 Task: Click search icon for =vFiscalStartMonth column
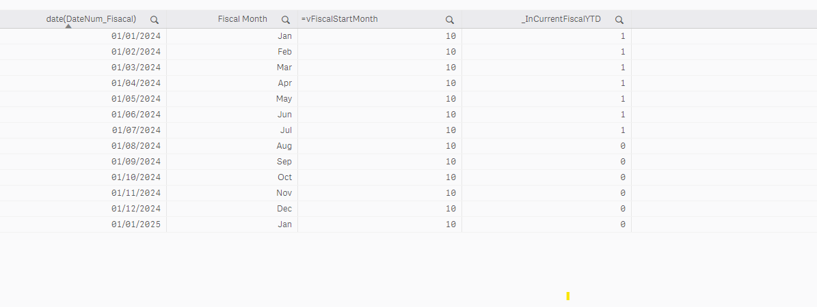[x=450, y=20]
